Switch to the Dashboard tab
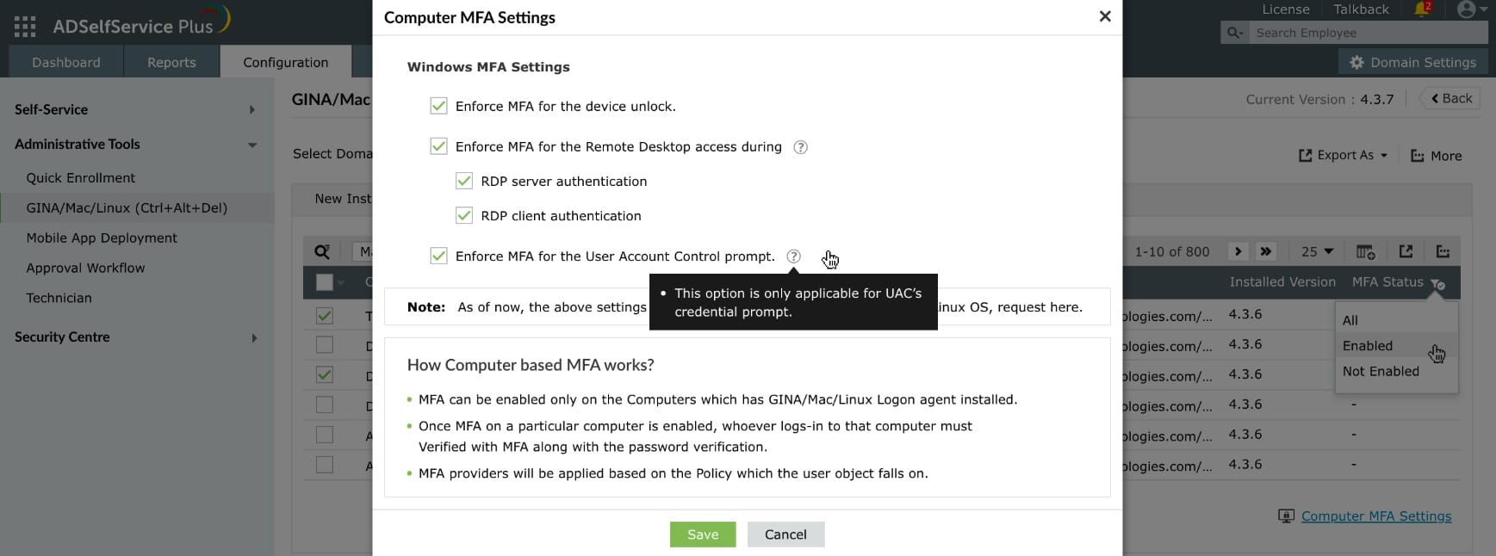The width and height of the screenshot is (1496, 556). pyautogui.click(x=66, y=62)
